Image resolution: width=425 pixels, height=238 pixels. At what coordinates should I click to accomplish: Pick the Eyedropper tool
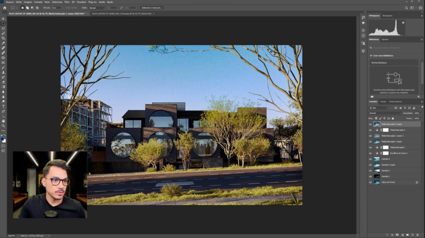click(3, 43)
